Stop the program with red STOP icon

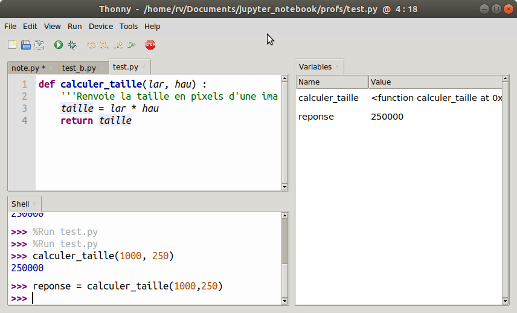(x=150, y=45)
